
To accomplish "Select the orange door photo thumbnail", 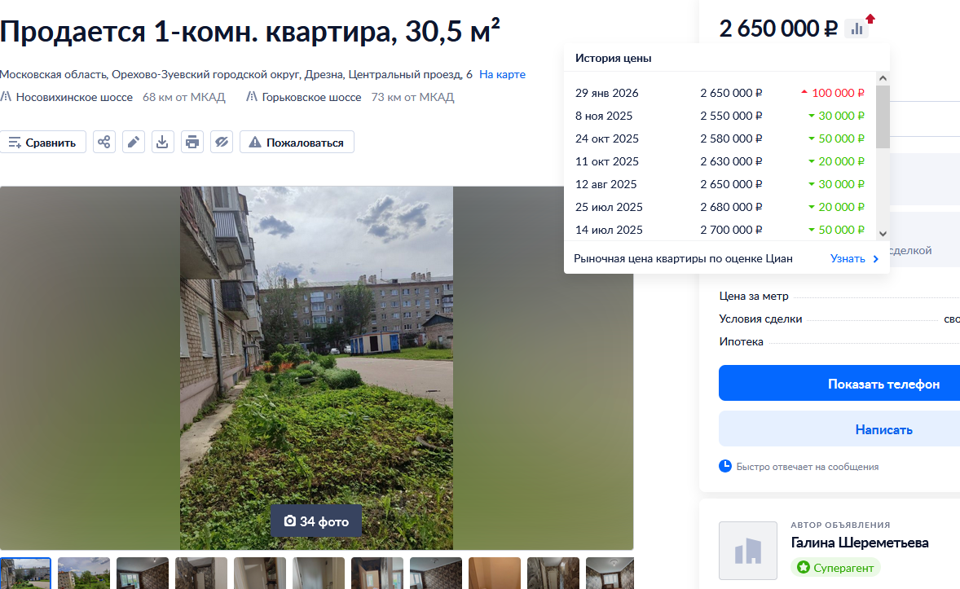I will point(495,573).
